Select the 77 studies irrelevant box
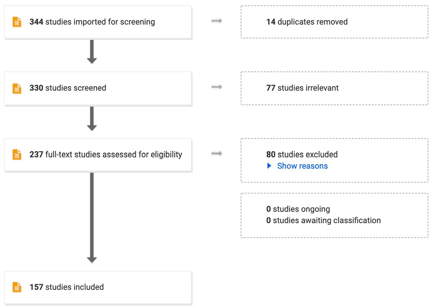The width and height of the screenshot is (433, 308). click(x=334, y=88)
